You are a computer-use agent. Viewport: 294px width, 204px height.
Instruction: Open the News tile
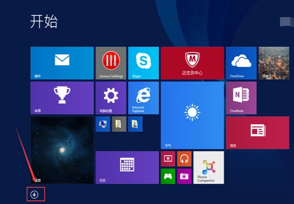258,133
